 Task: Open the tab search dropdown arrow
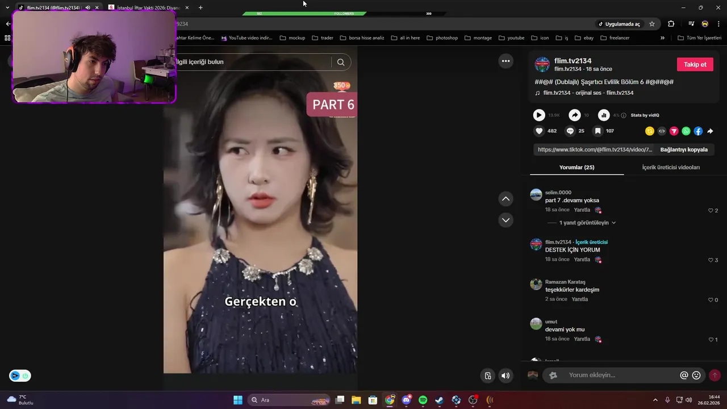[x=7, y=7]
